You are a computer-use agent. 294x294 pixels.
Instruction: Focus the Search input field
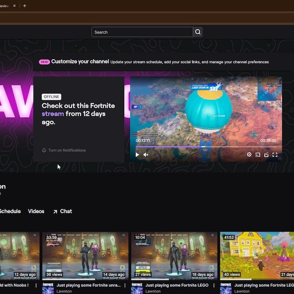tap(142, 32)
